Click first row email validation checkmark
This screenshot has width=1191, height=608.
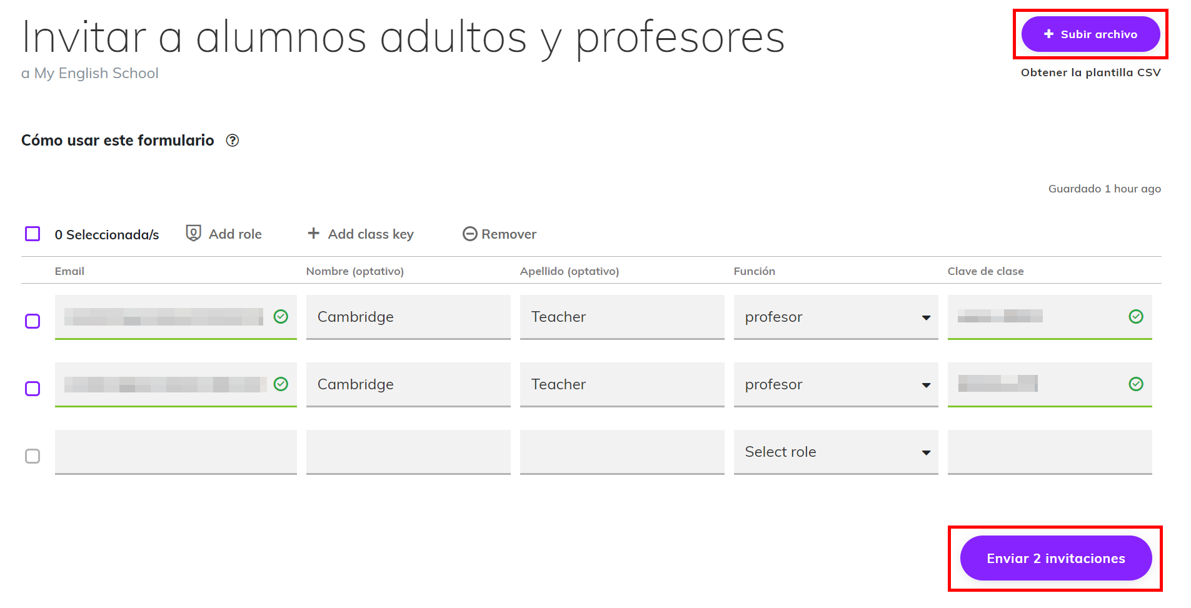coord(281,317)
